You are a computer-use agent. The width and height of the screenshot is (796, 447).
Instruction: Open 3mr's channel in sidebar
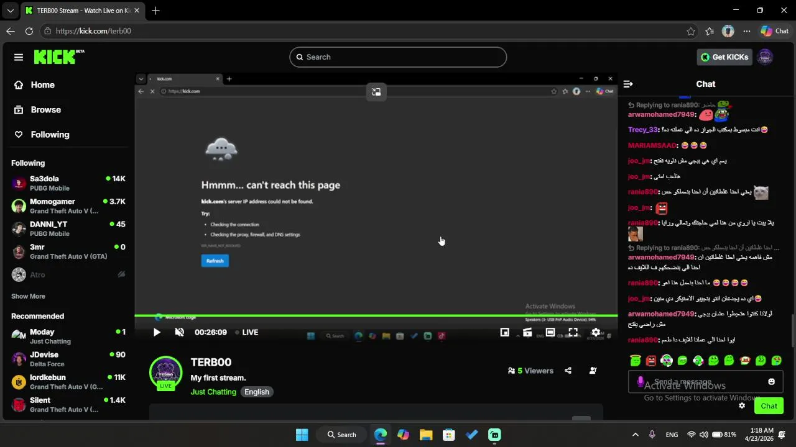(68, 251)
